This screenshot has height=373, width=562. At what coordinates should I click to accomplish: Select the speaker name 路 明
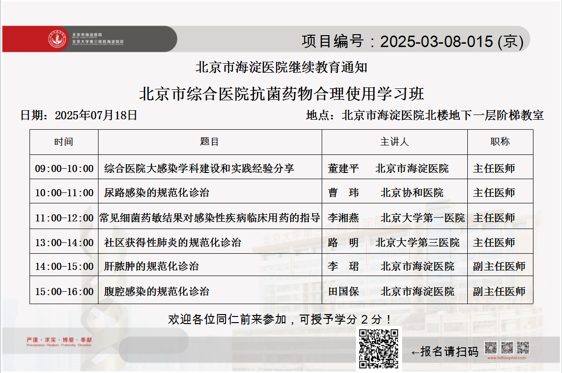pyautogui.click(x=343, y=243)
